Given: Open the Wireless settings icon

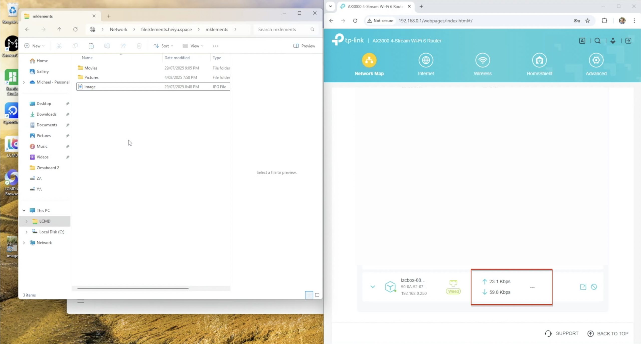Looking at the screenshot, I should point(483,60).
